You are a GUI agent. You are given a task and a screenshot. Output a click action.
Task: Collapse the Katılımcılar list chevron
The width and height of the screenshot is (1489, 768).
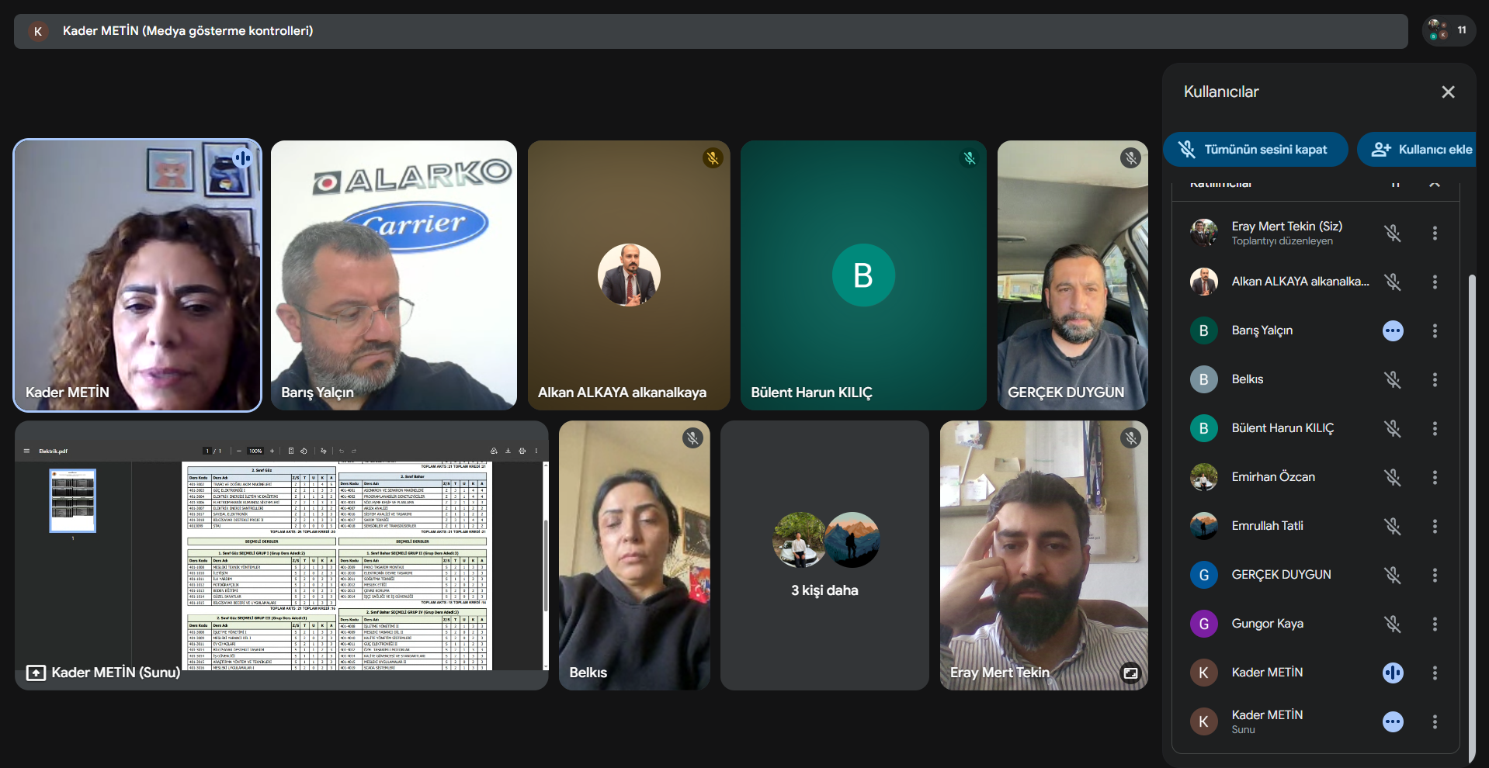[1435, 184]
